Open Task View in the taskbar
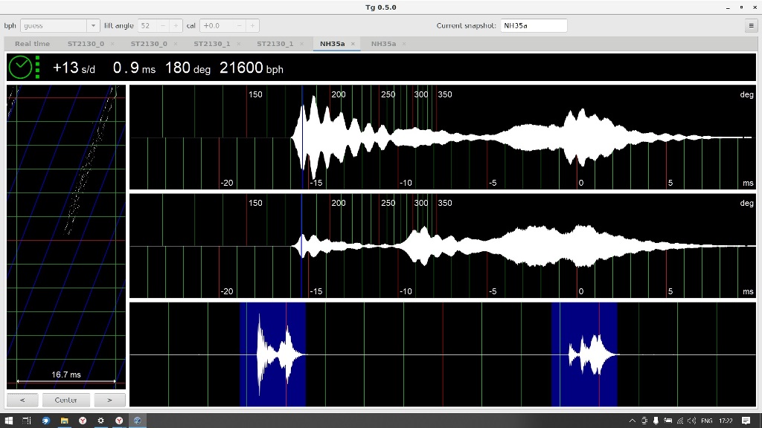This screenshot has height=428, width=762. coord(27,421)
